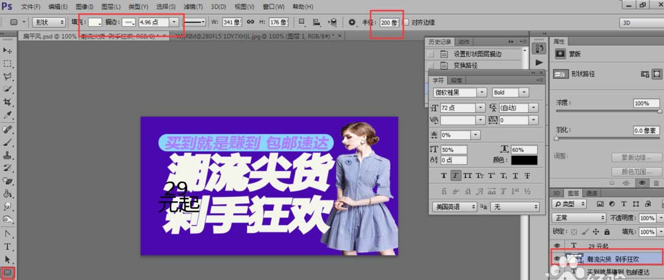Open the 类型 layer filter dropdown
This screenshot has width=664, height=280.
569,204
